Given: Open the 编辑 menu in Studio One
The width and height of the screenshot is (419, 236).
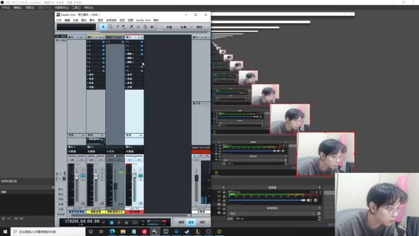Looking at the screenshot, I should click(x=68, y=20).
